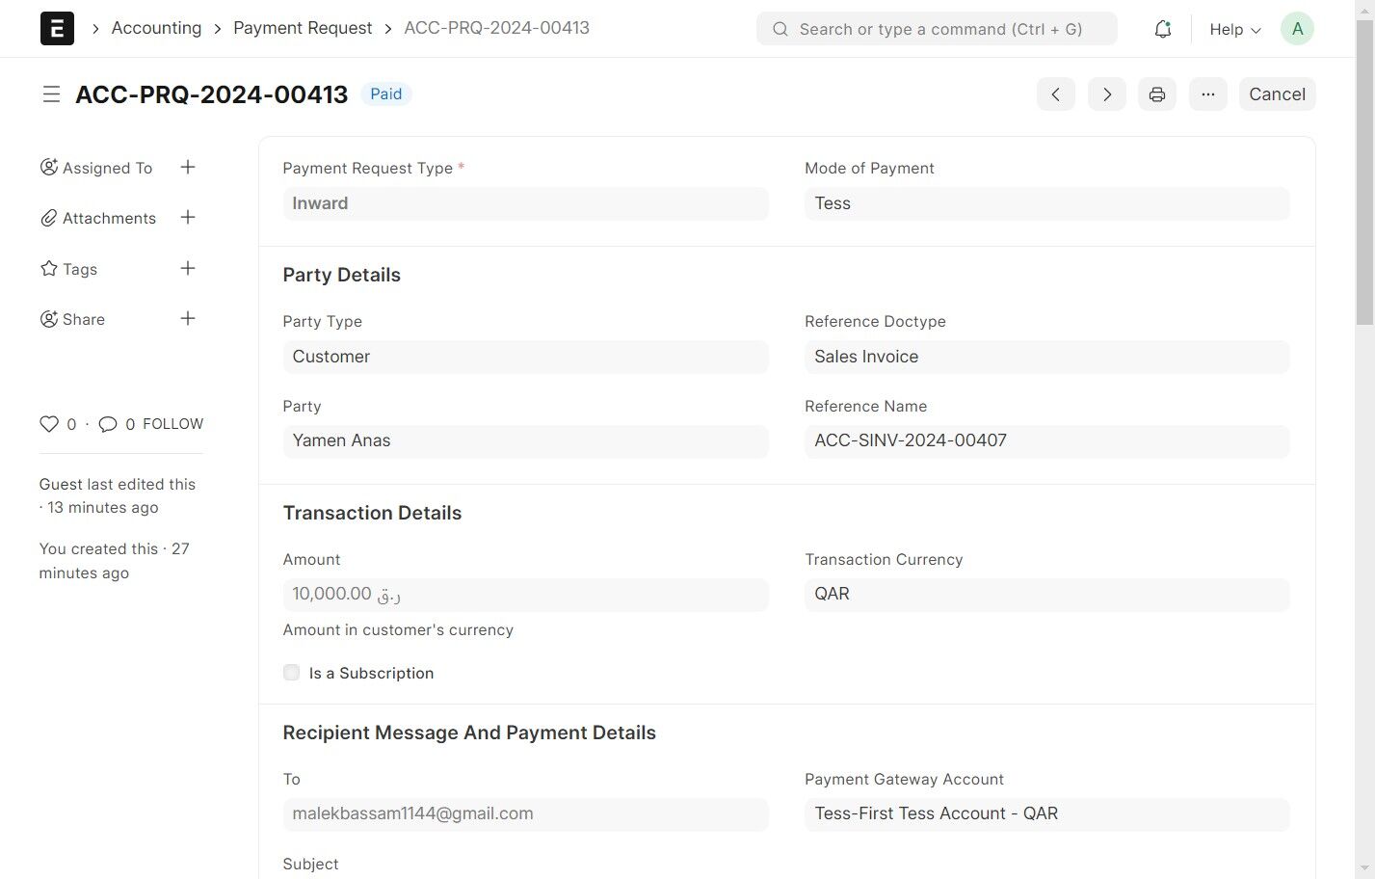Image resolution: width=1375 pixels, height=879 pixels.
Task: Add an assignee with plus icon
Action: 188,168
